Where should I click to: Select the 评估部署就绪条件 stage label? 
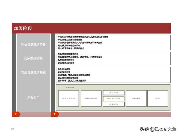tap(33, 44)
